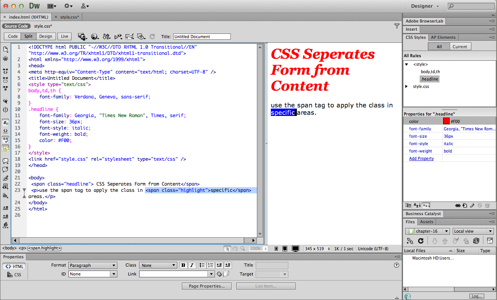The height and width of the screenshot is (300, 497).
Task: Open the Multiscreen preview icon
Action: pos(82,36)
